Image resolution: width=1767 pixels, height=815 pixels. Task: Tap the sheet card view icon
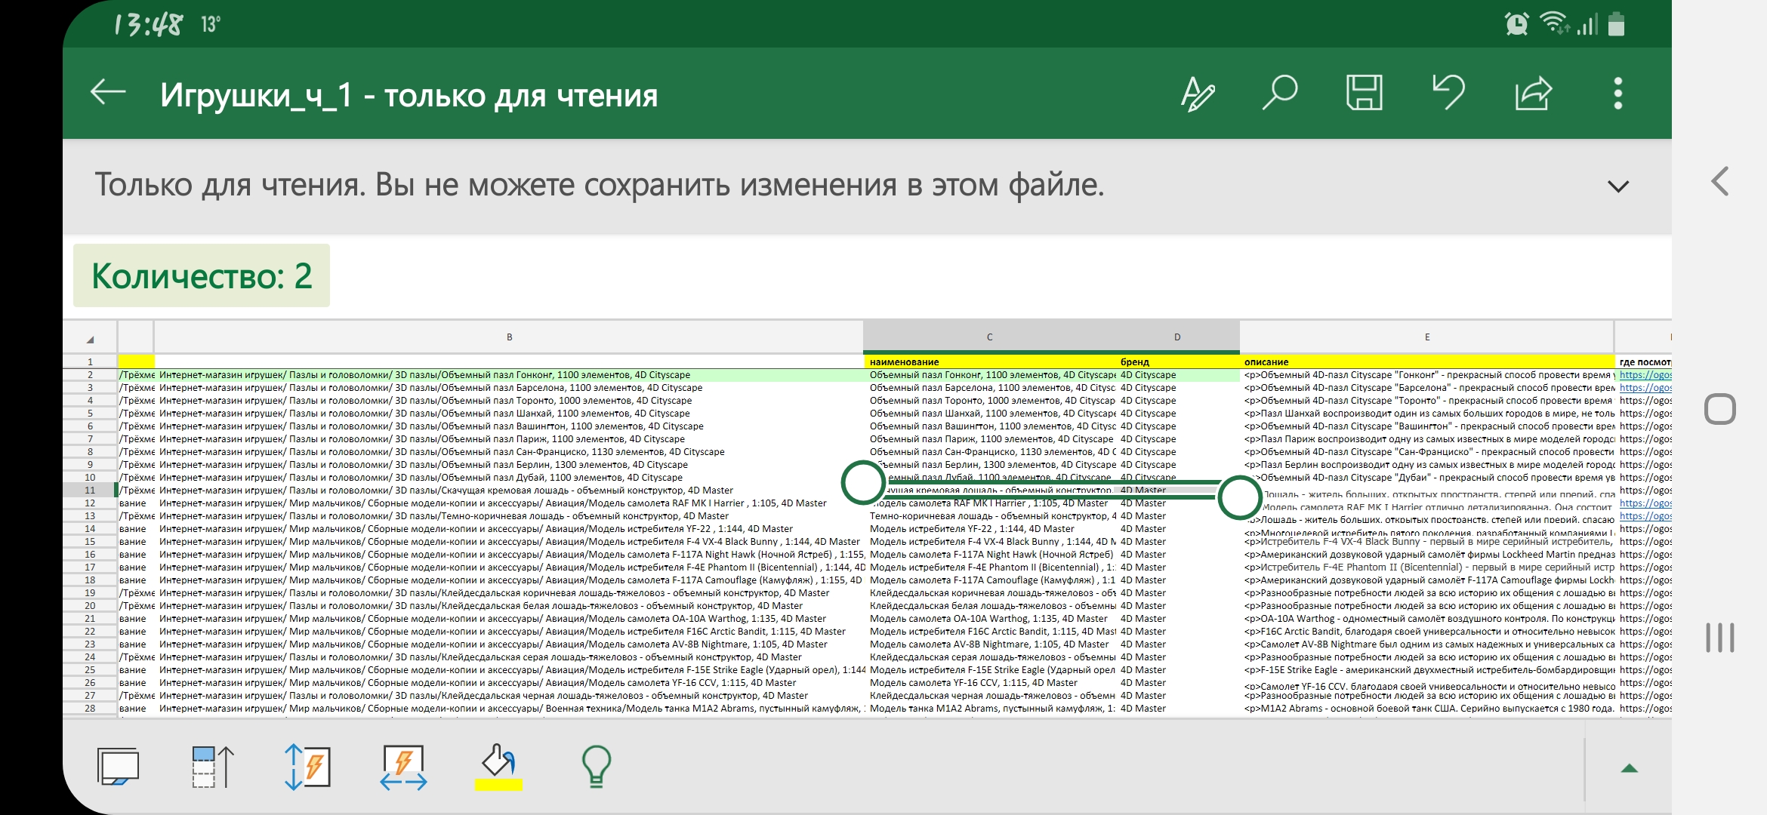coord(119,767)
